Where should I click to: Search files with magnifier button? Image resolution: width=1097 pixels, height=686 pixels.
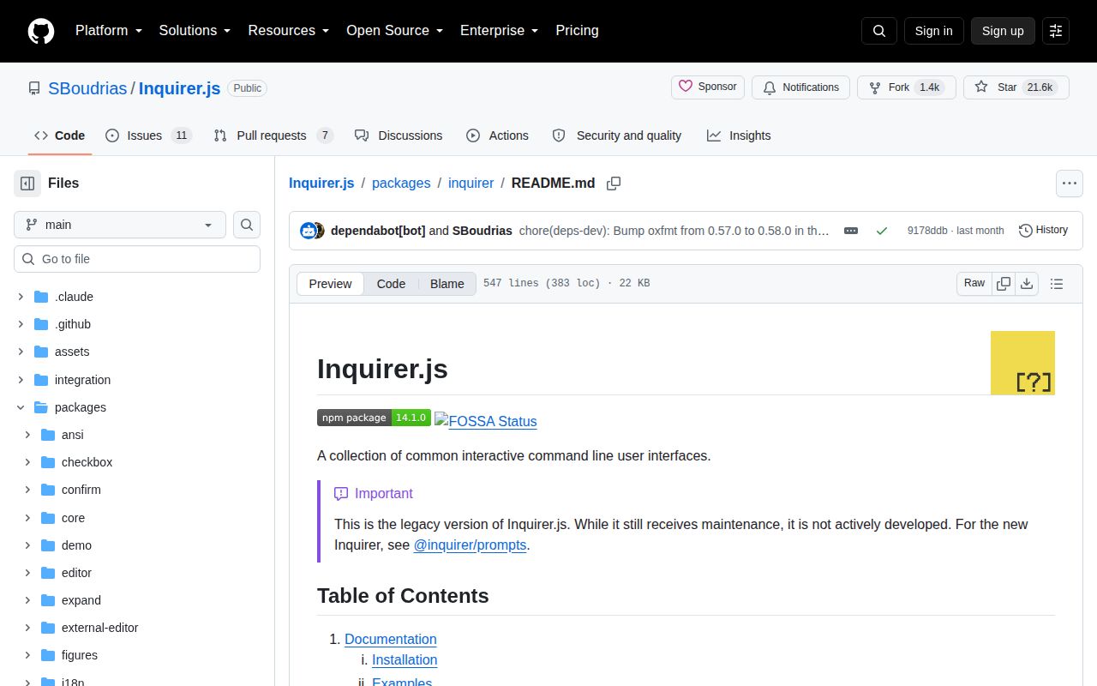coord(247,225)
